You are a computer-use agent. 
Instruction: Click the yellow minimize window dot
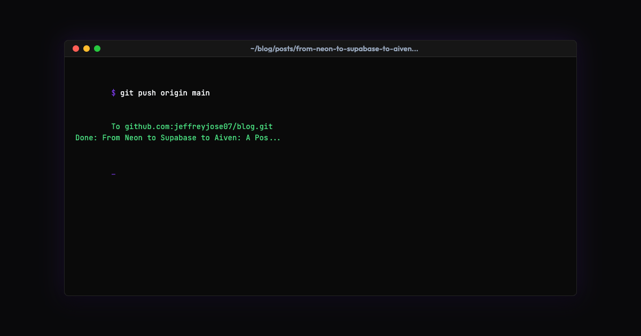point(87,49)
